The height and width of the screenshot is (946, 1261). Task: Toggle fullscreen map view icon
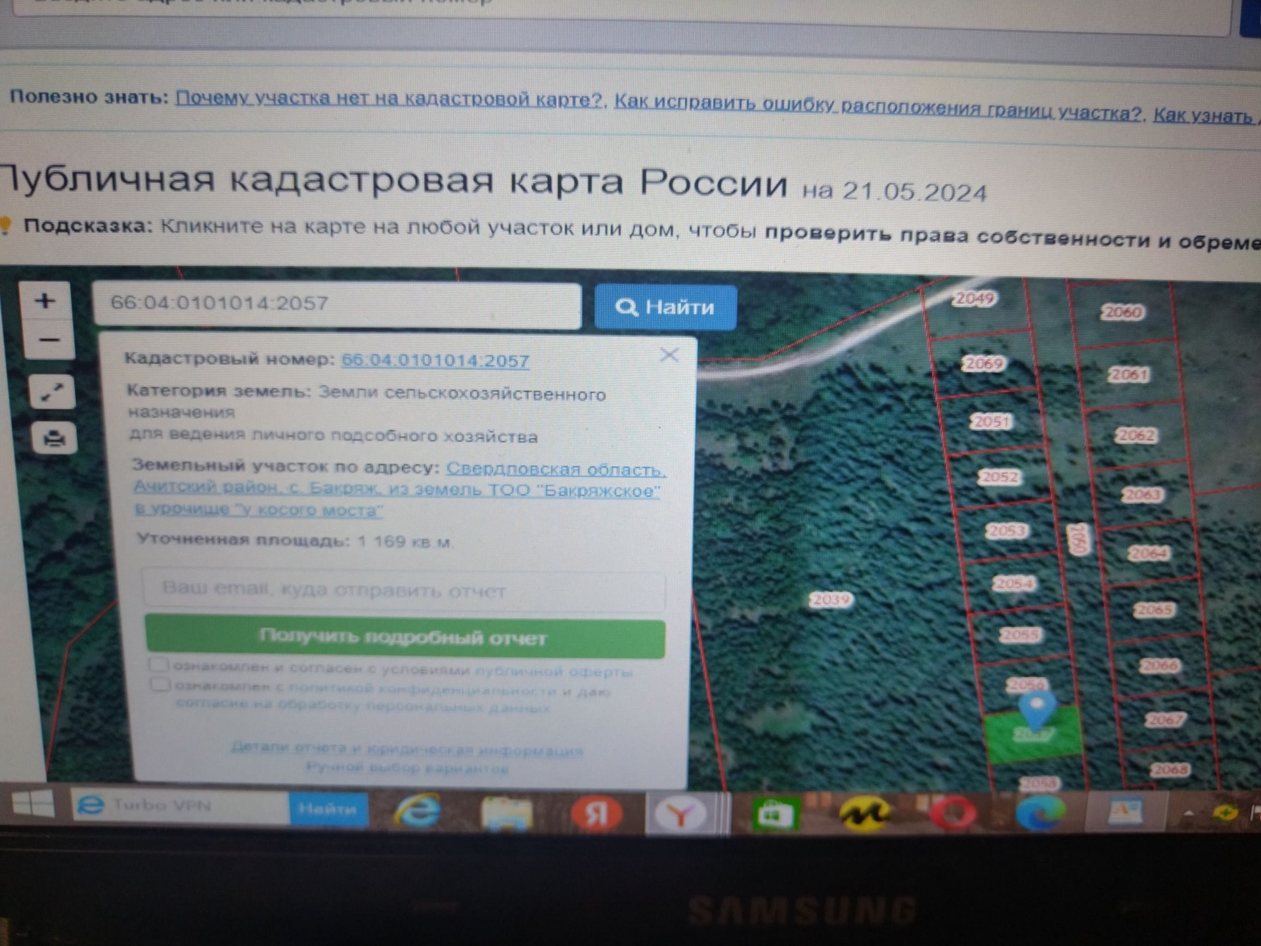52,392
